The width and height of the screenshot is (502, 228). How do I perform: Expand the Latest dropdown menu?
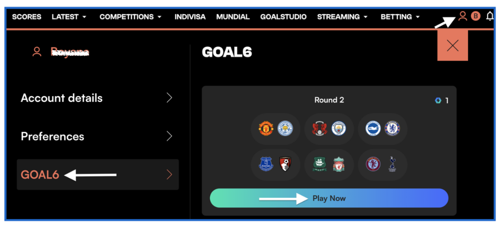[x=69, y=17]
